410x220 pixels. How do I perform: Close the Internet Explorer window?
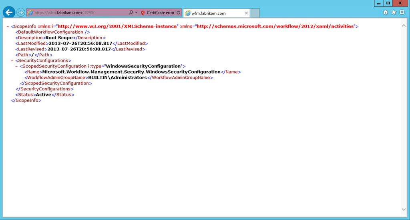pyautogui.click(x=400, y=3)
